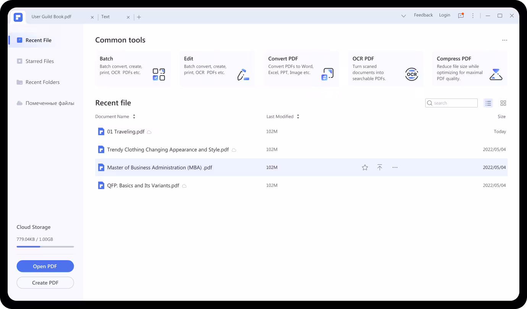This screenshot has width=527, height=309.
Task: Star the Master of Business Administration file
Action: pos(365,167)
